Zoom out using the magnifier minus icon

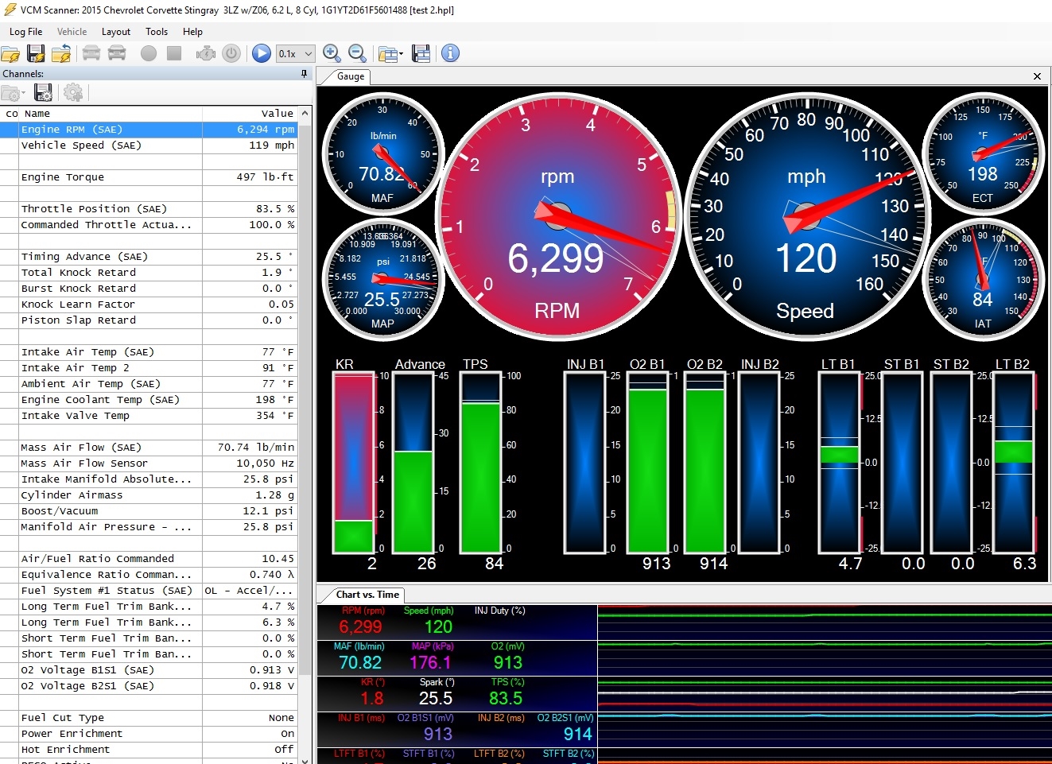(357, 53)
